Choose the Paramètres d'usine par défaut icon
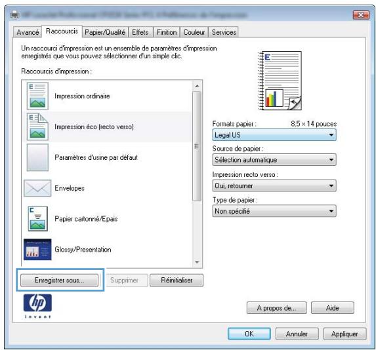The image size is (376, 350). coord(37,157)
